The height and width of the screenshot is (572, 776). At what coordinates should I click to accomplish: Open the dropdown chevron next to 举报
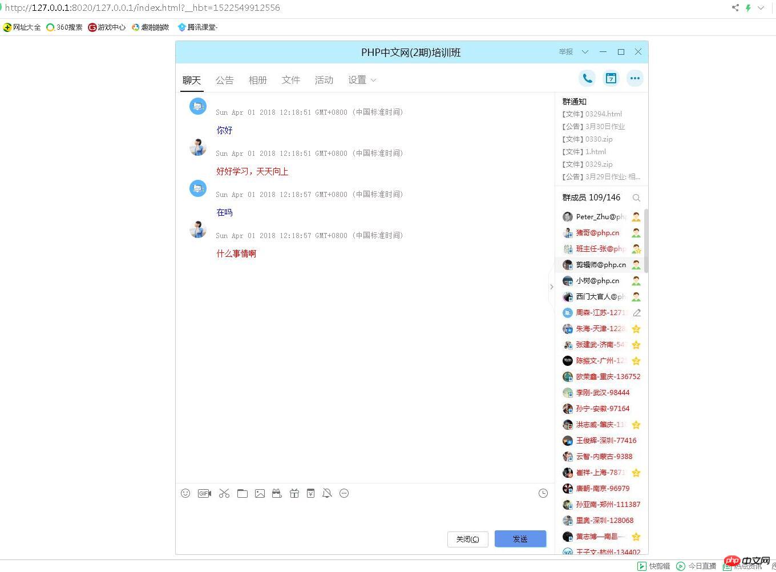[585, 52]
